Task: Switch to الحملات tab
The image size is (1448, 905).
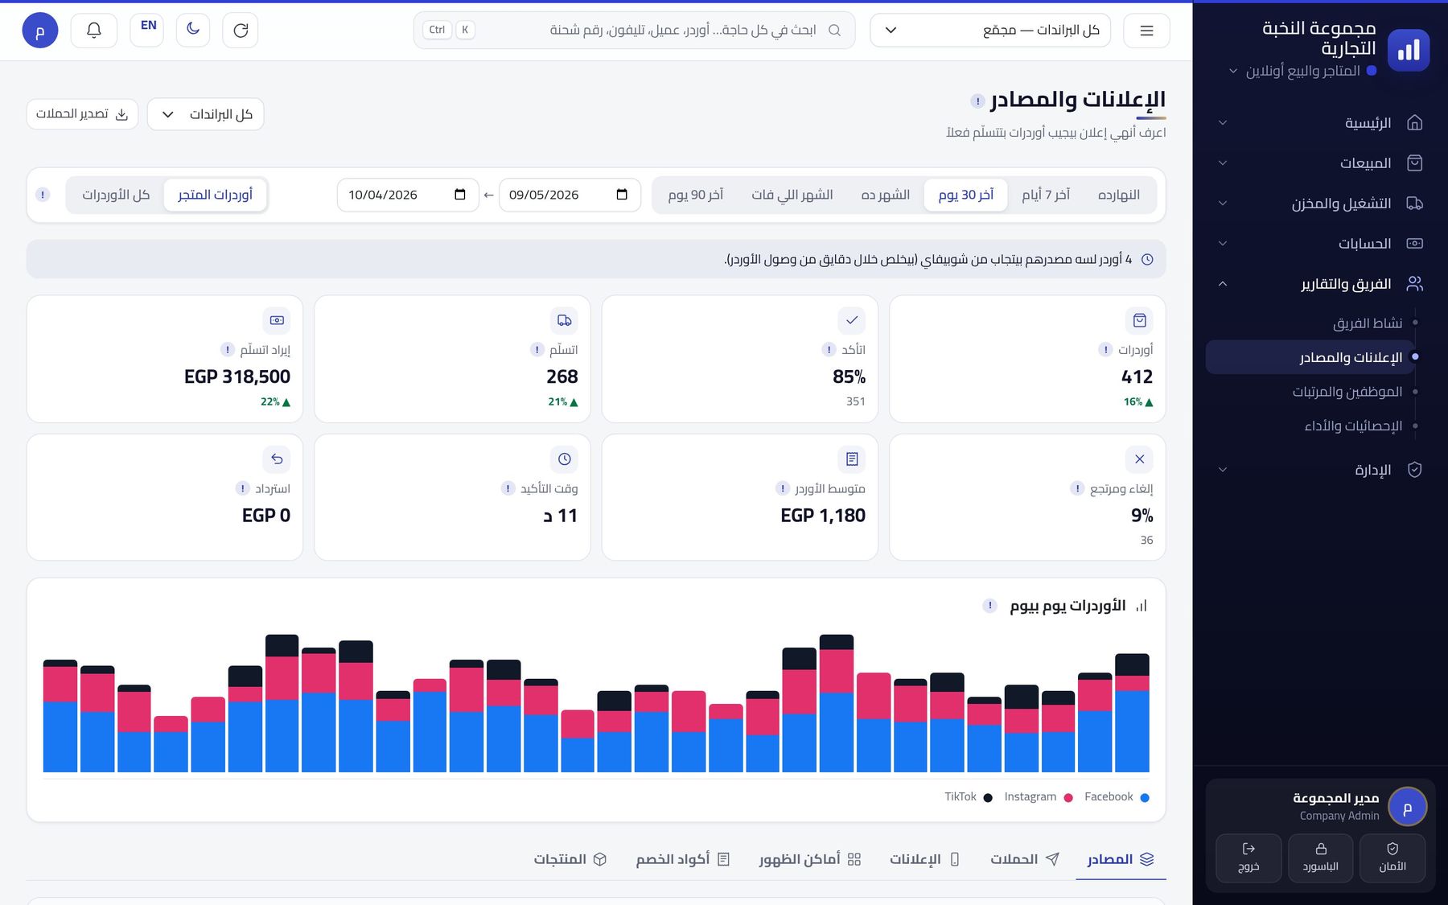Action: pyautogui.click(x=1025, y=859)
